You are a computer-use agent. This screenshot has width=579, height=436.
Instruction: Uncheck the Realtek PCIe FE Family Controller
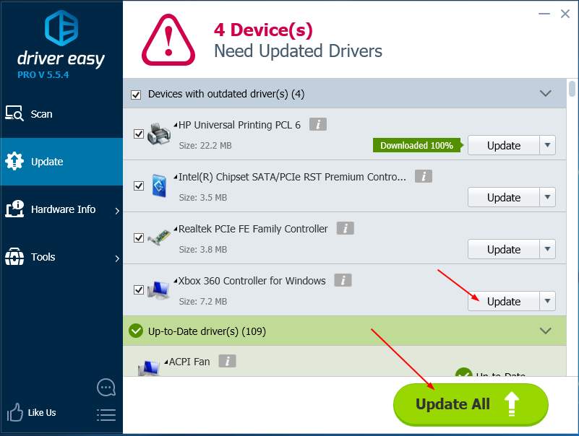pos(137,238)
